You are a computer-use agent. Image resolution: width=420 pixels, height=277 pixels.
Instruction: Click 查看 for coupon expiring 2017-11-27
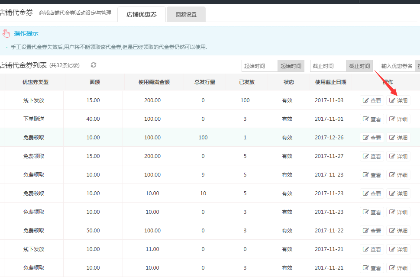pos(372,156)
